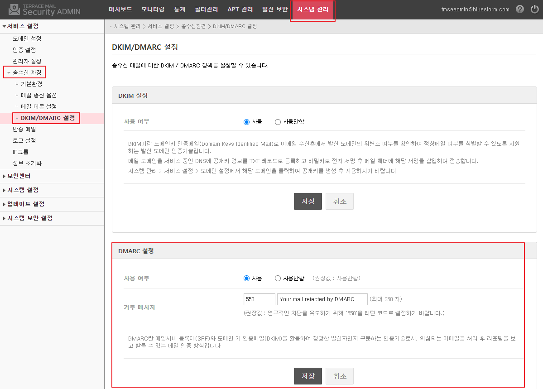
Task: Select DKIM 사용안함 radio button
Action: pyautogui.click(x=278, y=122)
